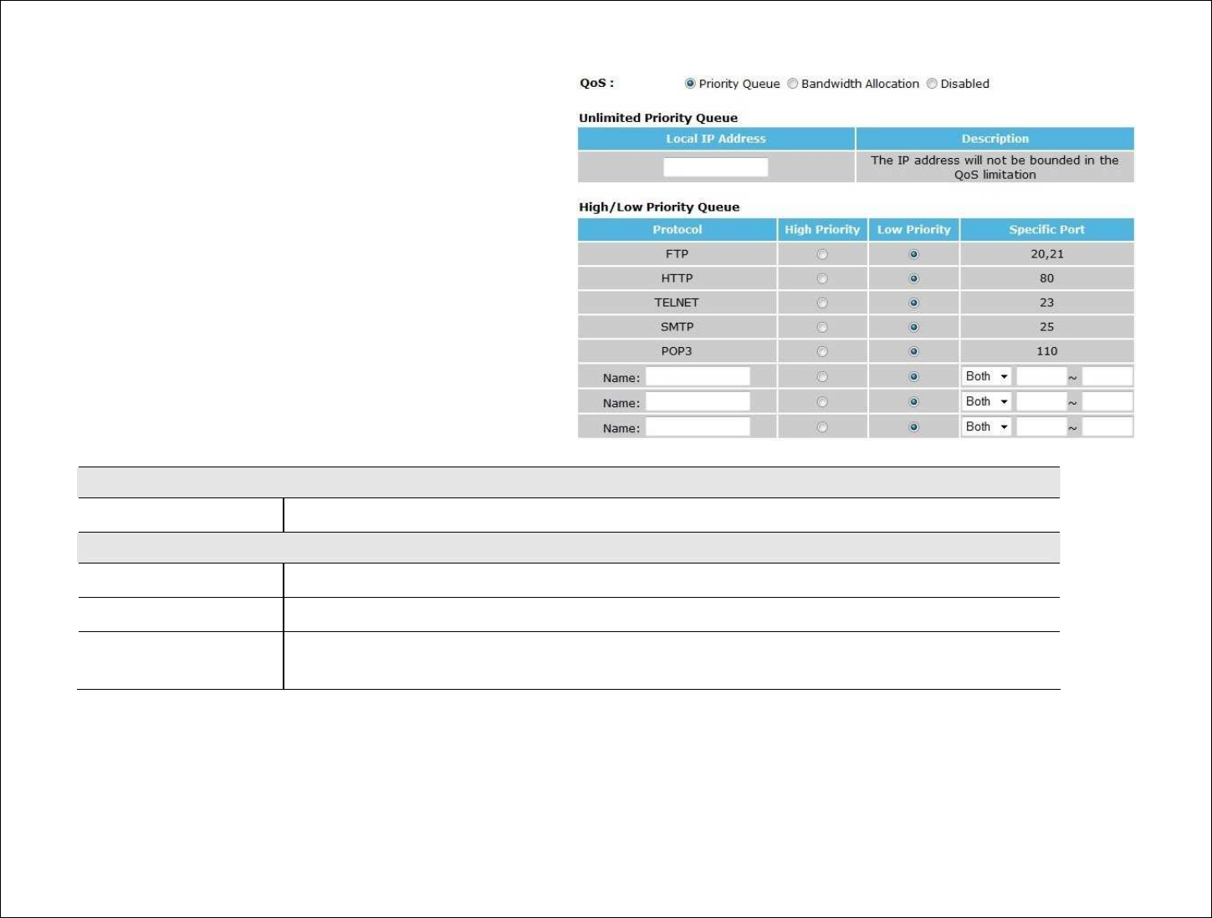Click the Description column header

pyautogui.click(x=995, y=139)
